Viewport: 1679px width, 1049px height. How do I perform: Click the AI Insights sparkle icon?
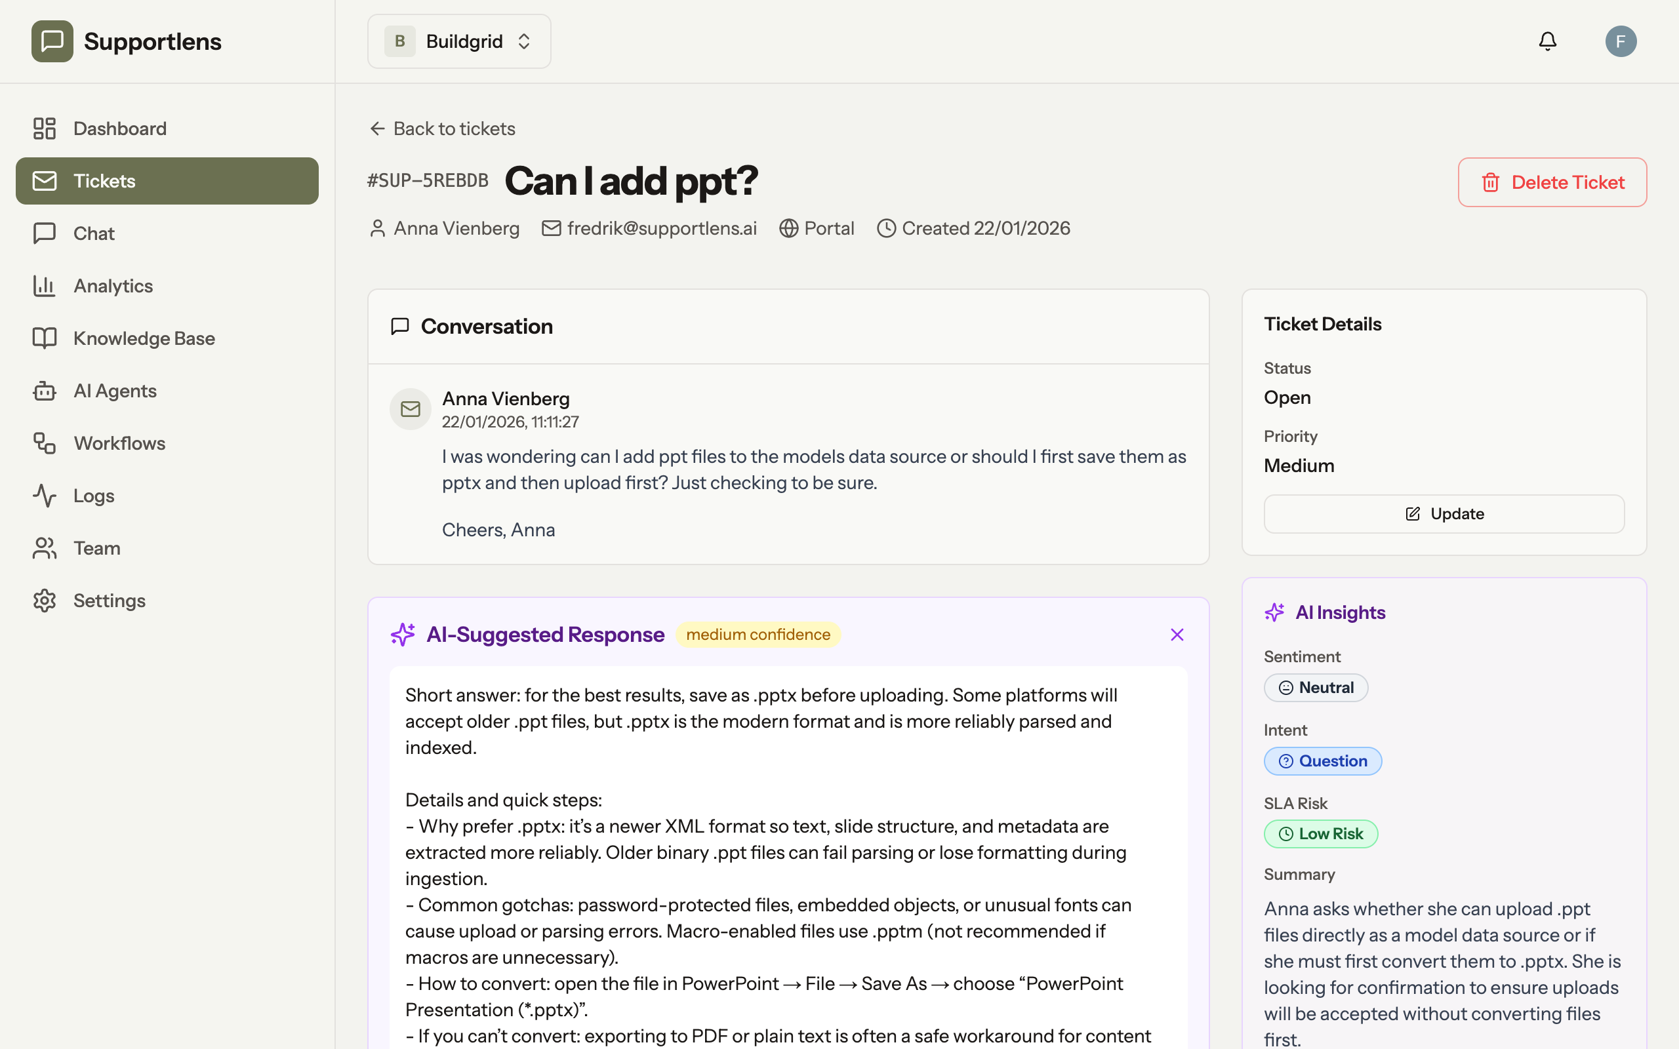(x=1274, y=612)
